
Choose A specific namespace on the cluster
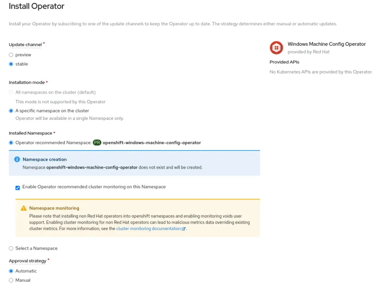coord(11,111)
